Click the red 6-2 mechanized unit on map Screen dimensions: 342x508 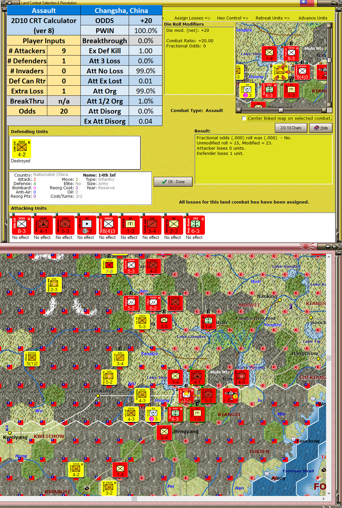pos(153,304)
